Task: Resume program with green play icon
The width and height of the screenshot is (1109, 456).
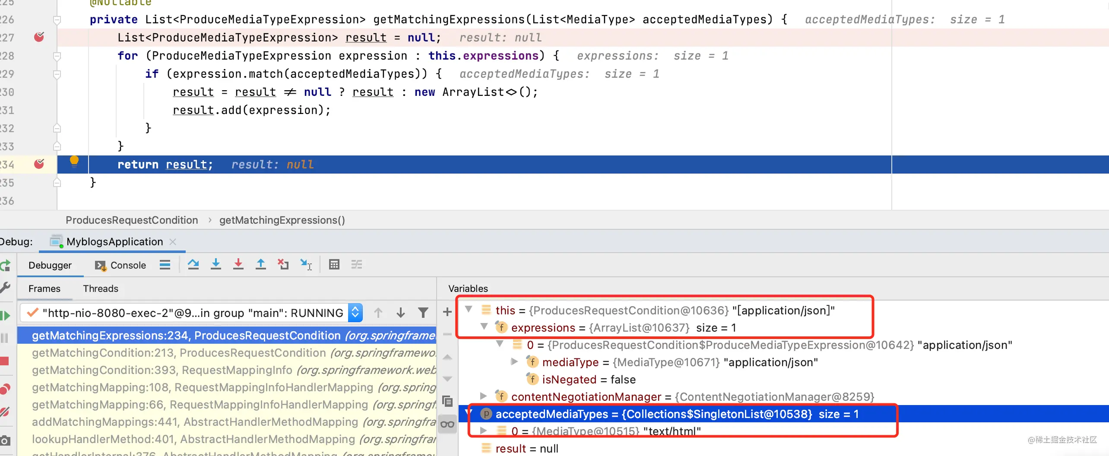Action: click(x=5, y=316)
